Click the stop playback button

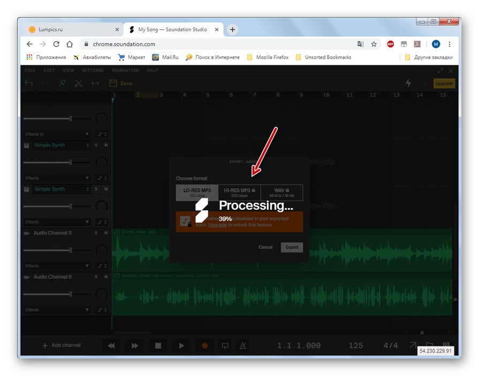[x=158, y=346]
